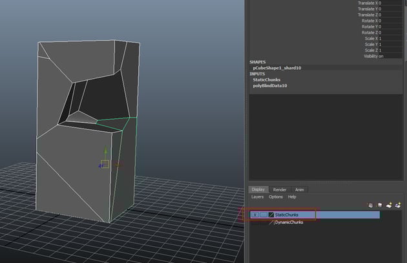Click the green Y axis manipulator arrow
This screenshot has height=263, width=407.
click(x=105, y=150)
